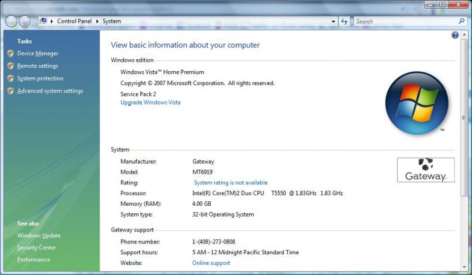Click the page heading View basic information
Viewport: 472px width, 275px height.
(185, 45)
